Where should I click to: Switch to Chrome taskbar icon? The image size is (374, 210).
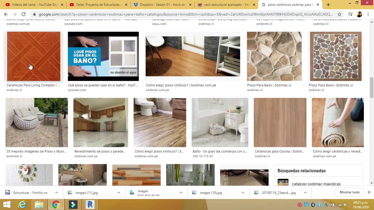56,204
